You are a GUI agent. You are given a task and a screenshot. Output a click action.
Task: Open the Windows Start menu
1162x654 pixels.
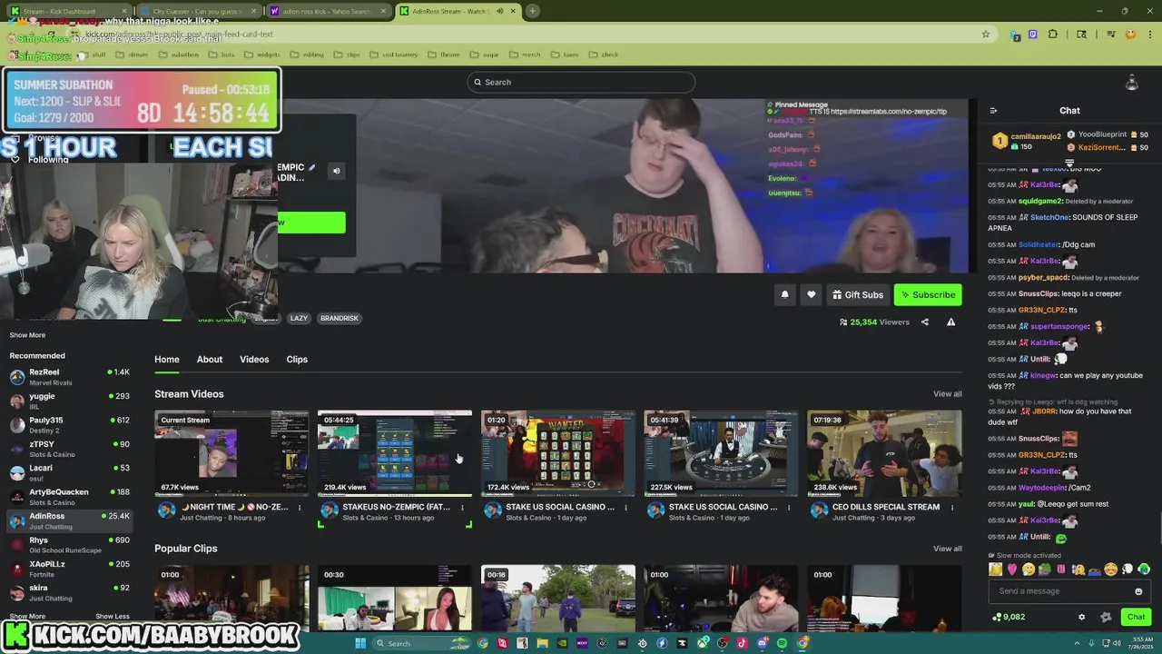pos(360,643)
